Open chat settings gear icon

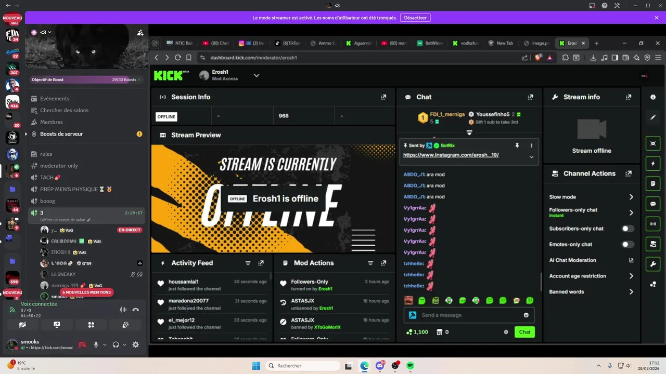click(x=506, y=332)
